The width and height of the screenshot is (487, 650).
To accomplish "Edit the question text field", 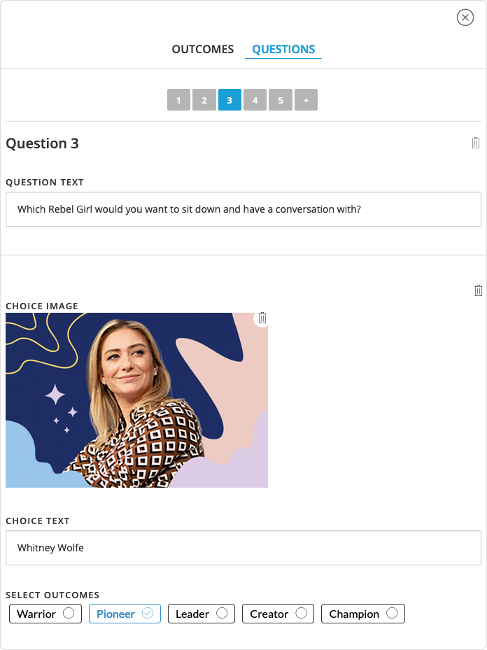I will tap(243, 209).
